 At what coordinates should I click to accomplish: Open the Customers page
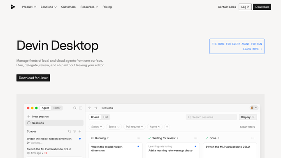(x=68, y=7)
